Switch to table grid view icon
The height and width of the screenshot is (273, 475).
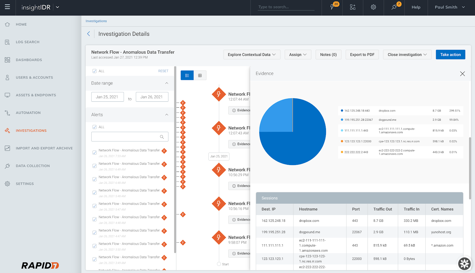click(200, 76)
